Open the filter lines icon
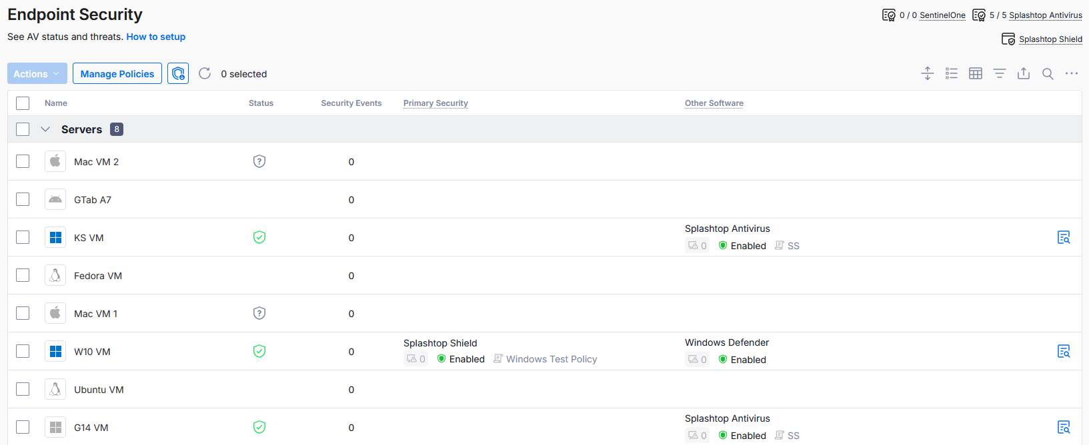Screen dimensions: 1089x445 click(x=1000, y=73)
